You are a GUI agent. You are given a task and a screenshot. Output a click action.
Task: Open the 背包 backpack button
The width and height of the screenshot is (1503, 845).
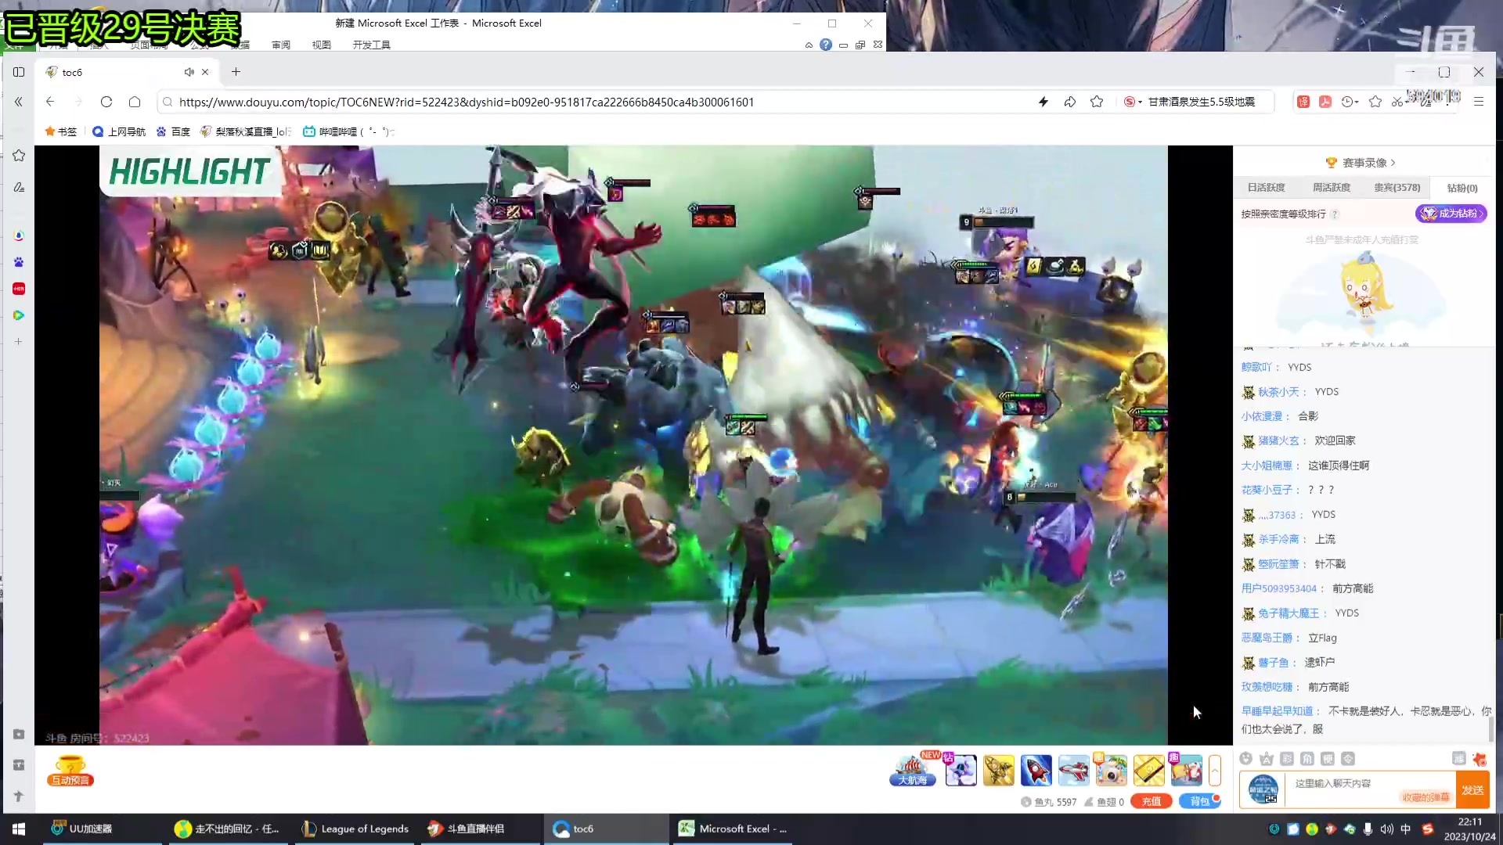pos(1201,801)
